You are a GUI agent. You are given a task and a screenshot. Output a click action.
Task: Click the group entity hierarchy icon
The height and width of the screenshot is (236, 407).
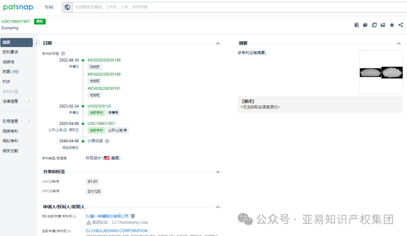point(89,222)
